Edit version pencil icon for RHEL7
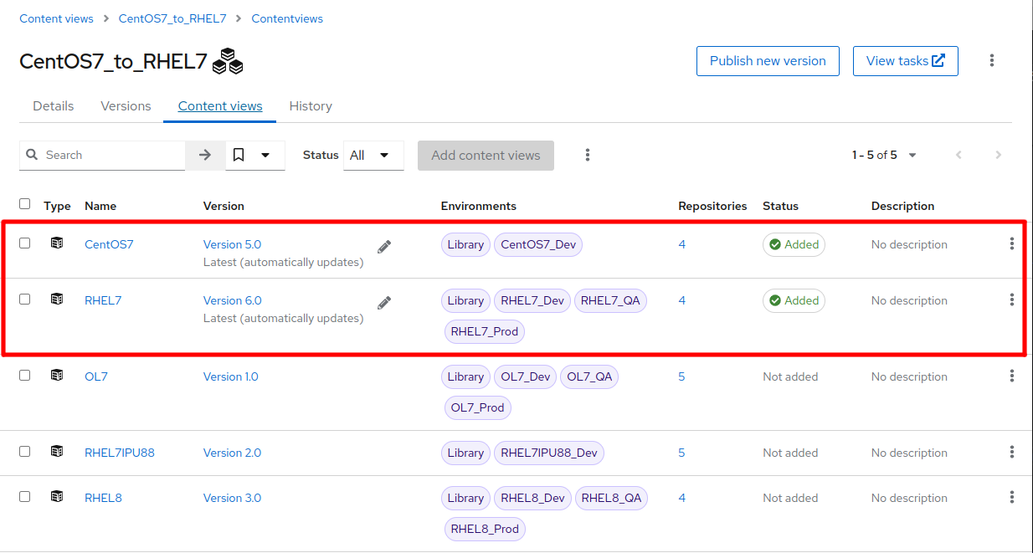The height and width of the screenshot is (553, 1033). coord(384,303)
